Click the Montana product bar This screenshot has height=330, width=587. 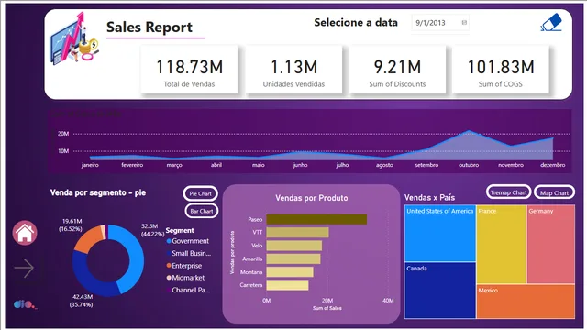pos(290,272)
